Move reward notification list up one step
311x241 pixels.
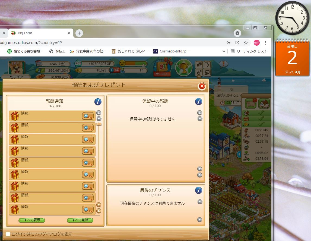point(99,119)
